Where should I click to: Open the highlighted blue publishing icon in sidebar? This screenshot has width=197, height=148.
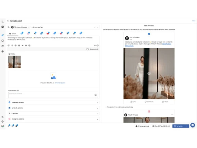click(2, 35)
